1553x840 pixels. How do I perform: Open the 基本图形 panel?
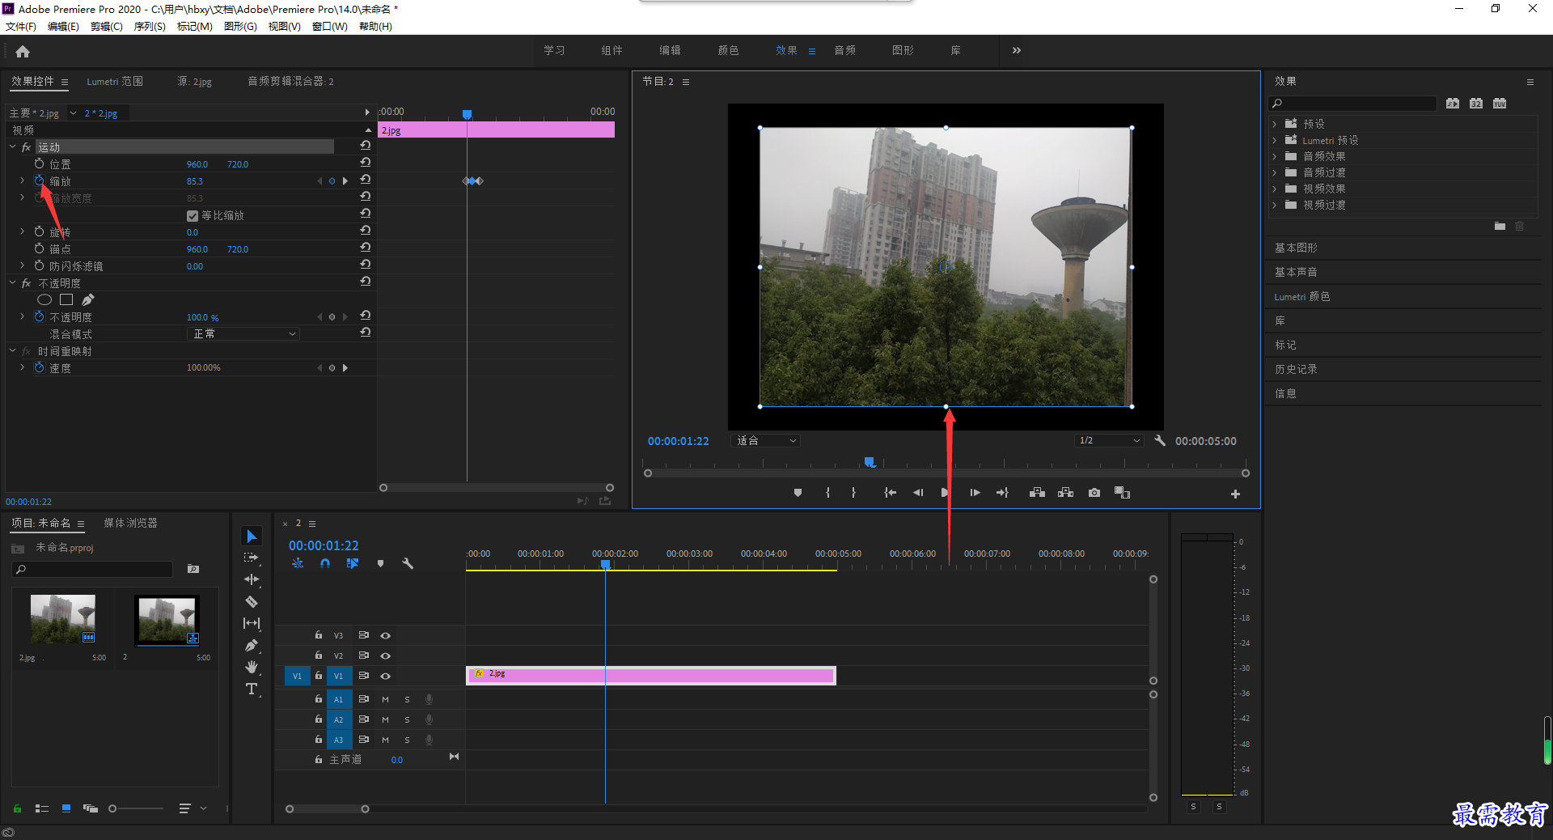point(1296,248)
